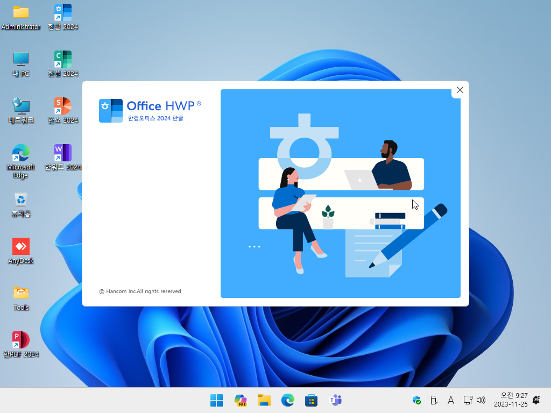The height and width of the screenshot is (413, 551).
Task: Open the volume speaker tray icon
Action: [x=481, y=400]
